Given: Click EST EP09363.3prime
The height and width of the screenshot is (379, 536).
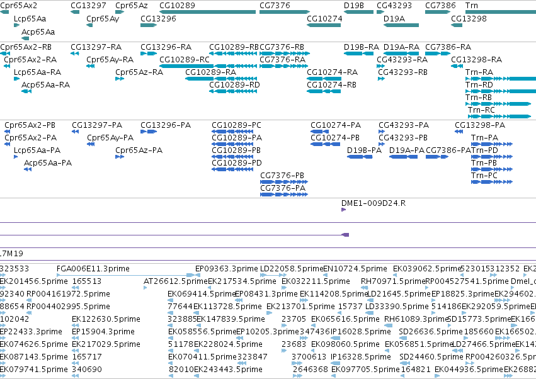Looking at the screenshot, I should 226,269.
